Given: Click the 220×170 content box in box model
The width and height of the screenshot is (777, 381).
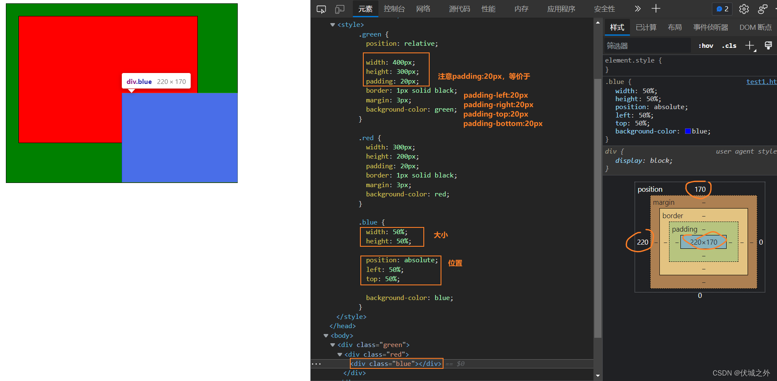Looking at the screenshot, I should point(703,242).
